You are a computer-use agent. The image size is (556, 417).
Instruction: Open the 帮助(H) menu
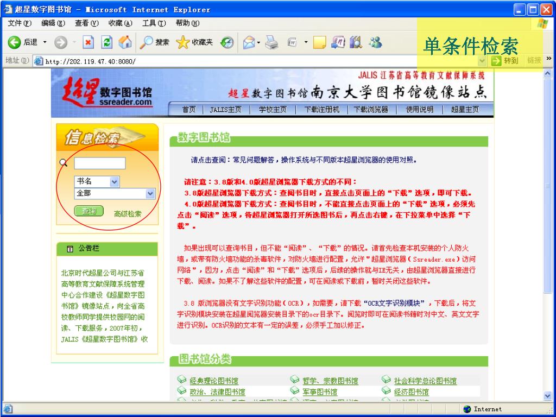(x=187, y=23)
